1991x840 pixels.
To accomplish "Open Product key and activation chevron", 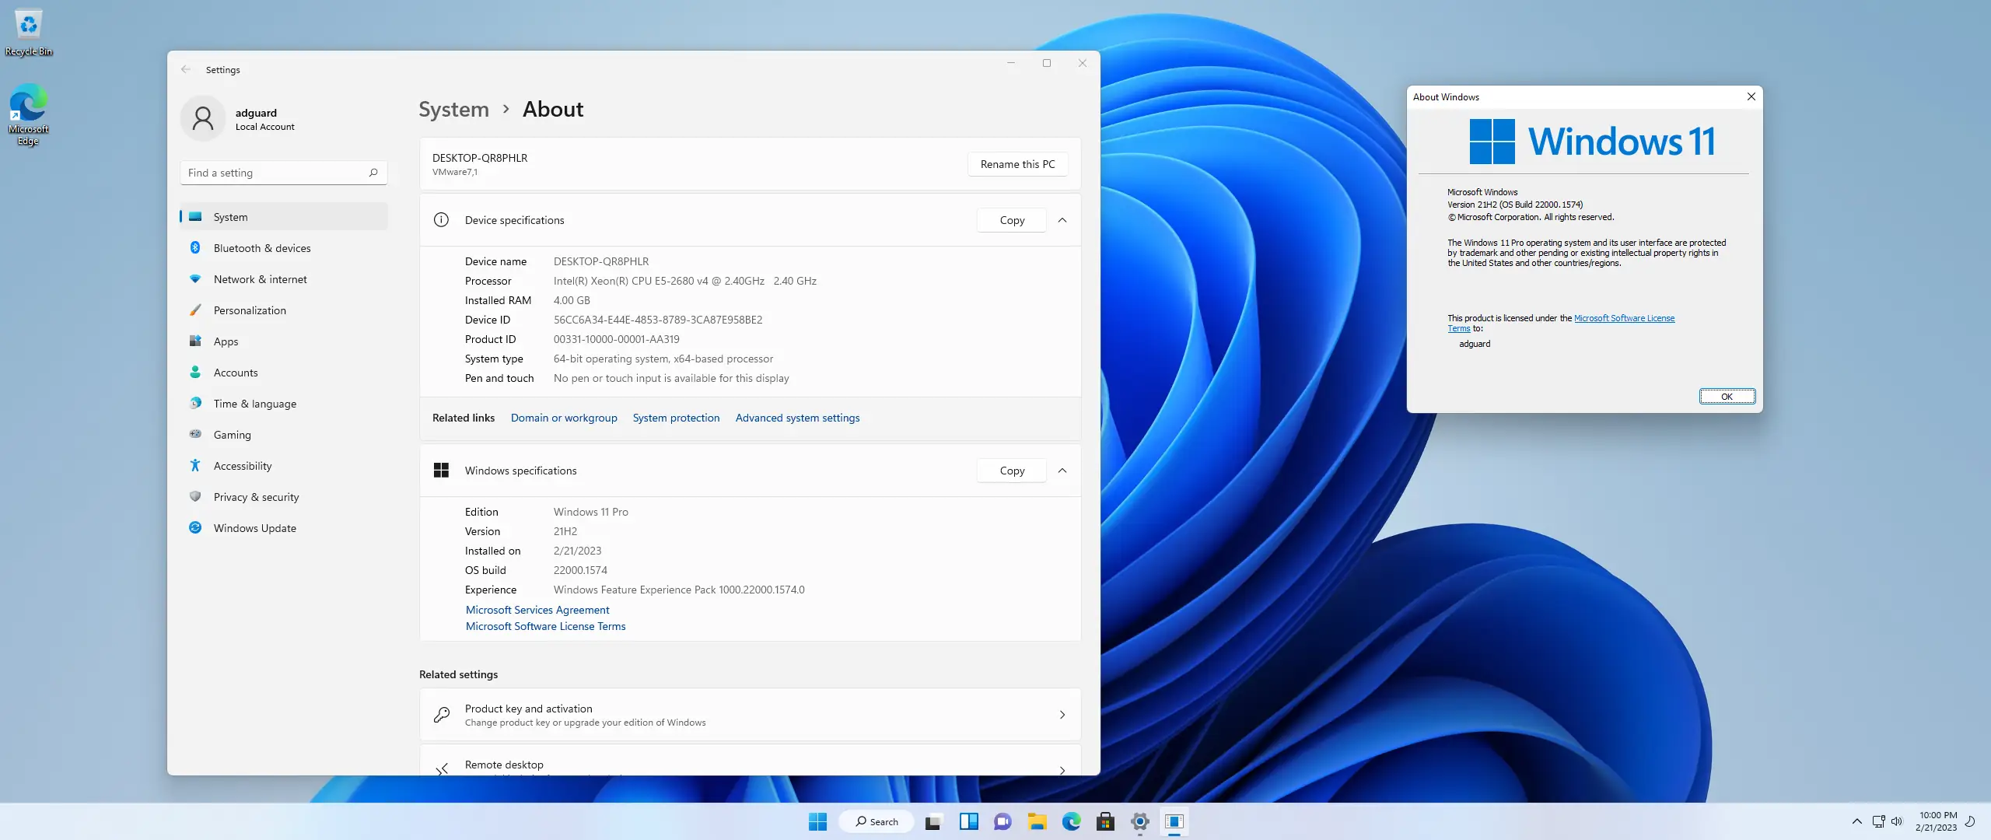I will click(x=1062, y=715).
